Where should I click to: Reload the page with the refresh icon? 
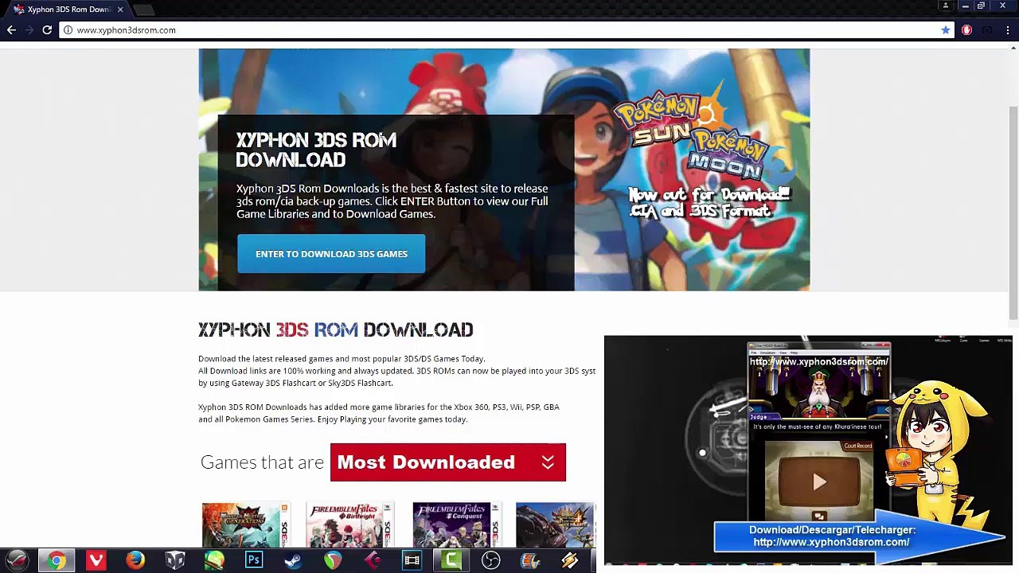pos(47,30)
